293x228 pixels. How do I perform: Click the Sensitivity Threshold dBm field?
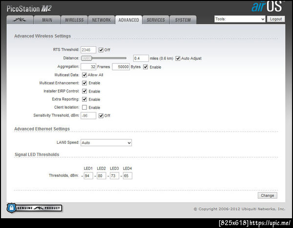click(x=88, y=115)
